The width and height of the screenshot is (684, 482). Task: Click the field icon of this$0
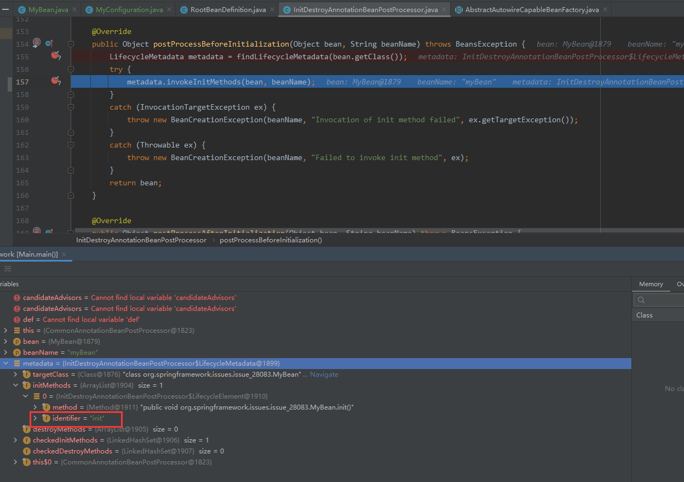[27, 462]
